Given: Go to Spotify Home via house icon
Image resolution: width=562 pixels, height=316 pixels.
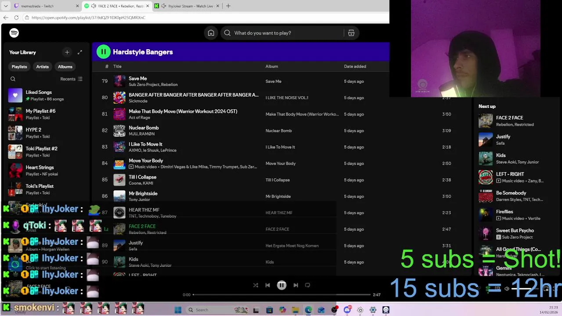Looking at the screenshot, I should click(x=211, y=33).
